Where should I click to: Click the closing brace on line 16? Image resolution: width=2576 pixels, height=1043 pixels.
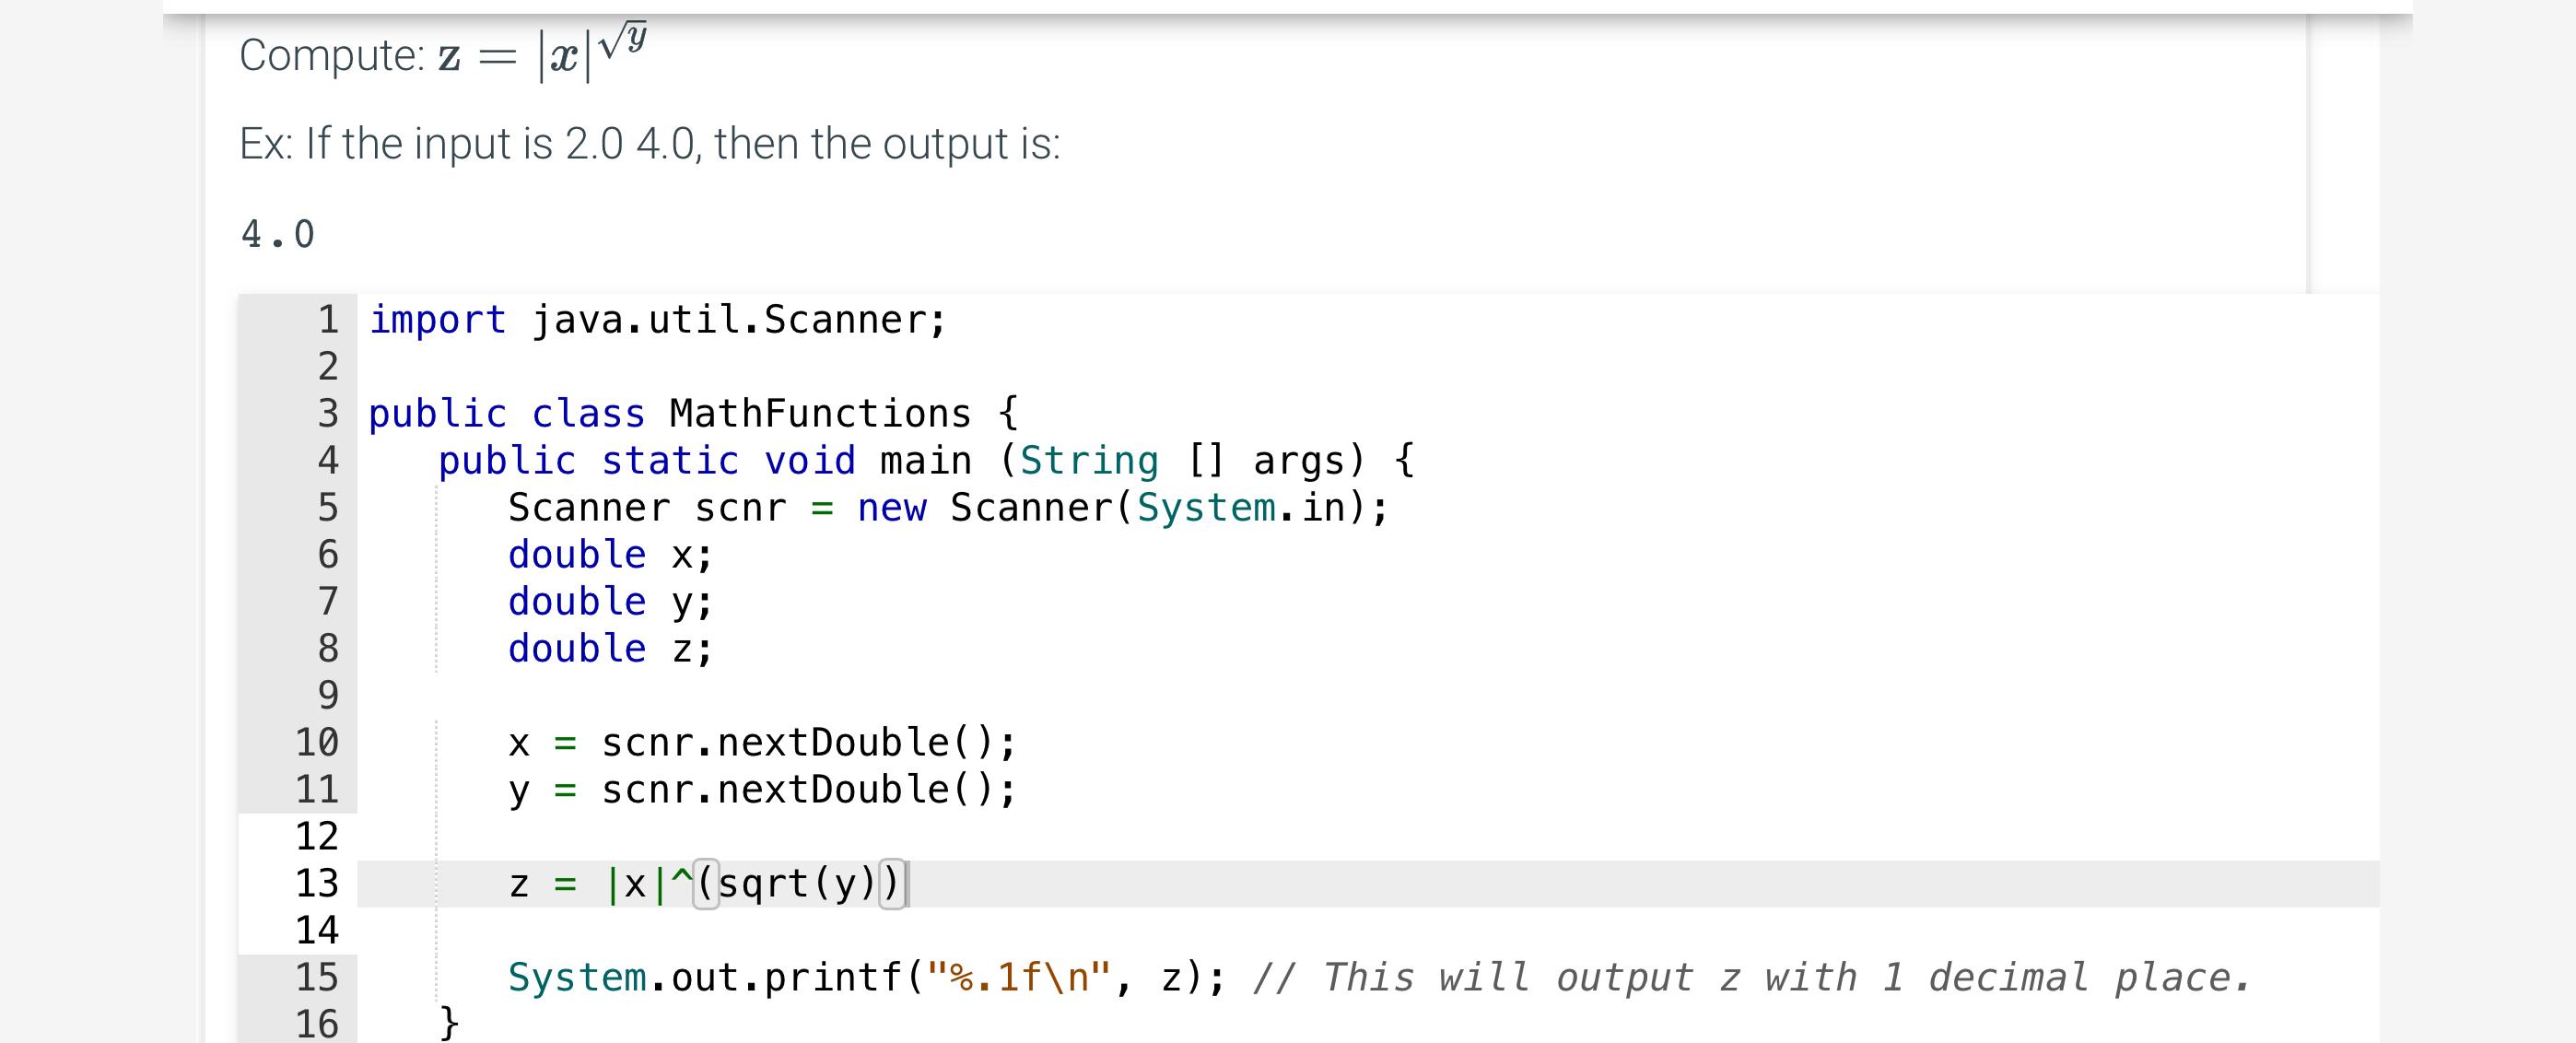click(445, 1023)
